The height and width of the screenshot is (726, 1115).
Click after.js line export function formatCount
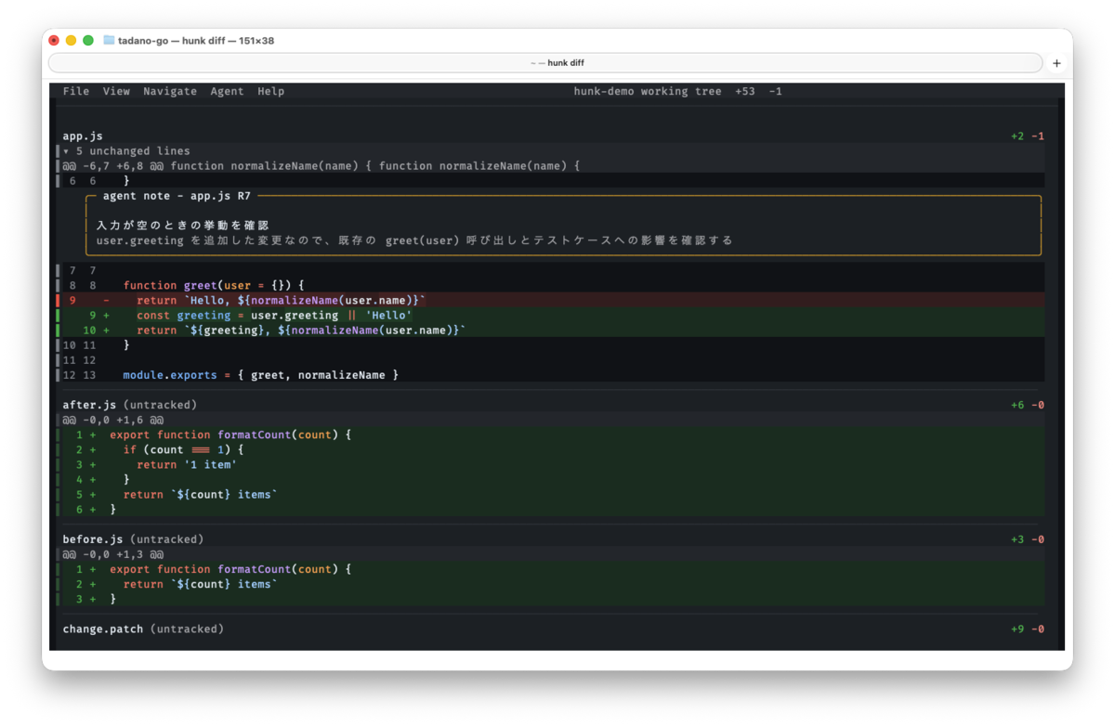[x=550, y=434]
